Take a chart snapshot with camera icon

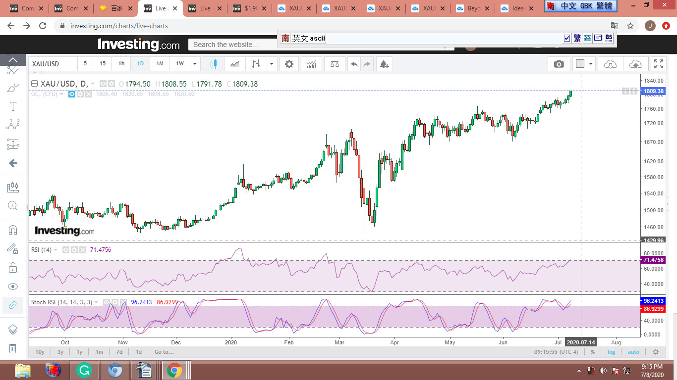[x=559, y=64]
